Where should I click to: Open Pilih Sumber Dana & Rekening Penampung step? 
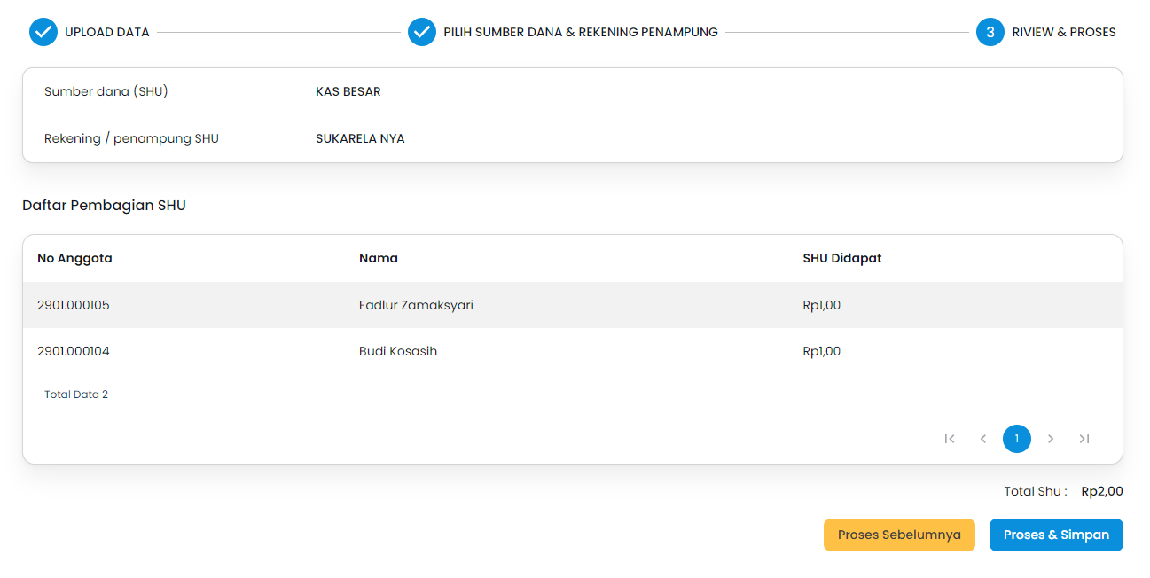(x=581, y=32)
